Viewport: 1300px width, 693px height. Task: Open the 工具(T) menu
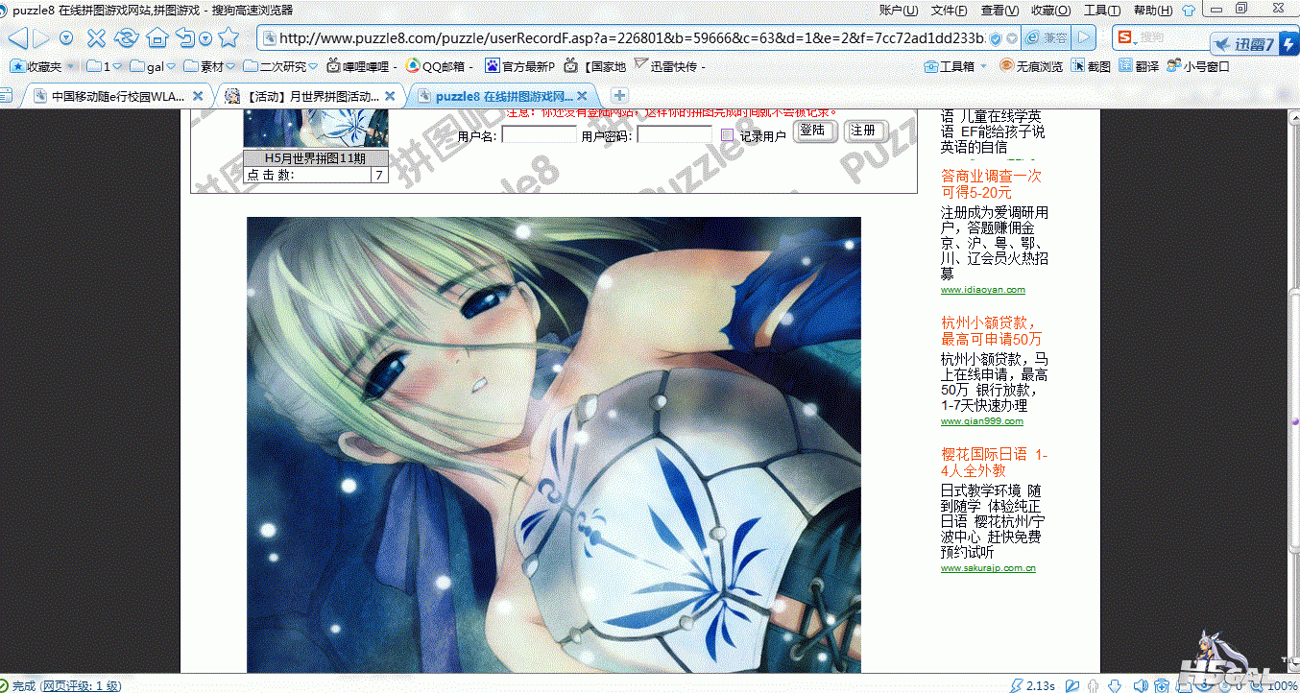coord(1101,10)
